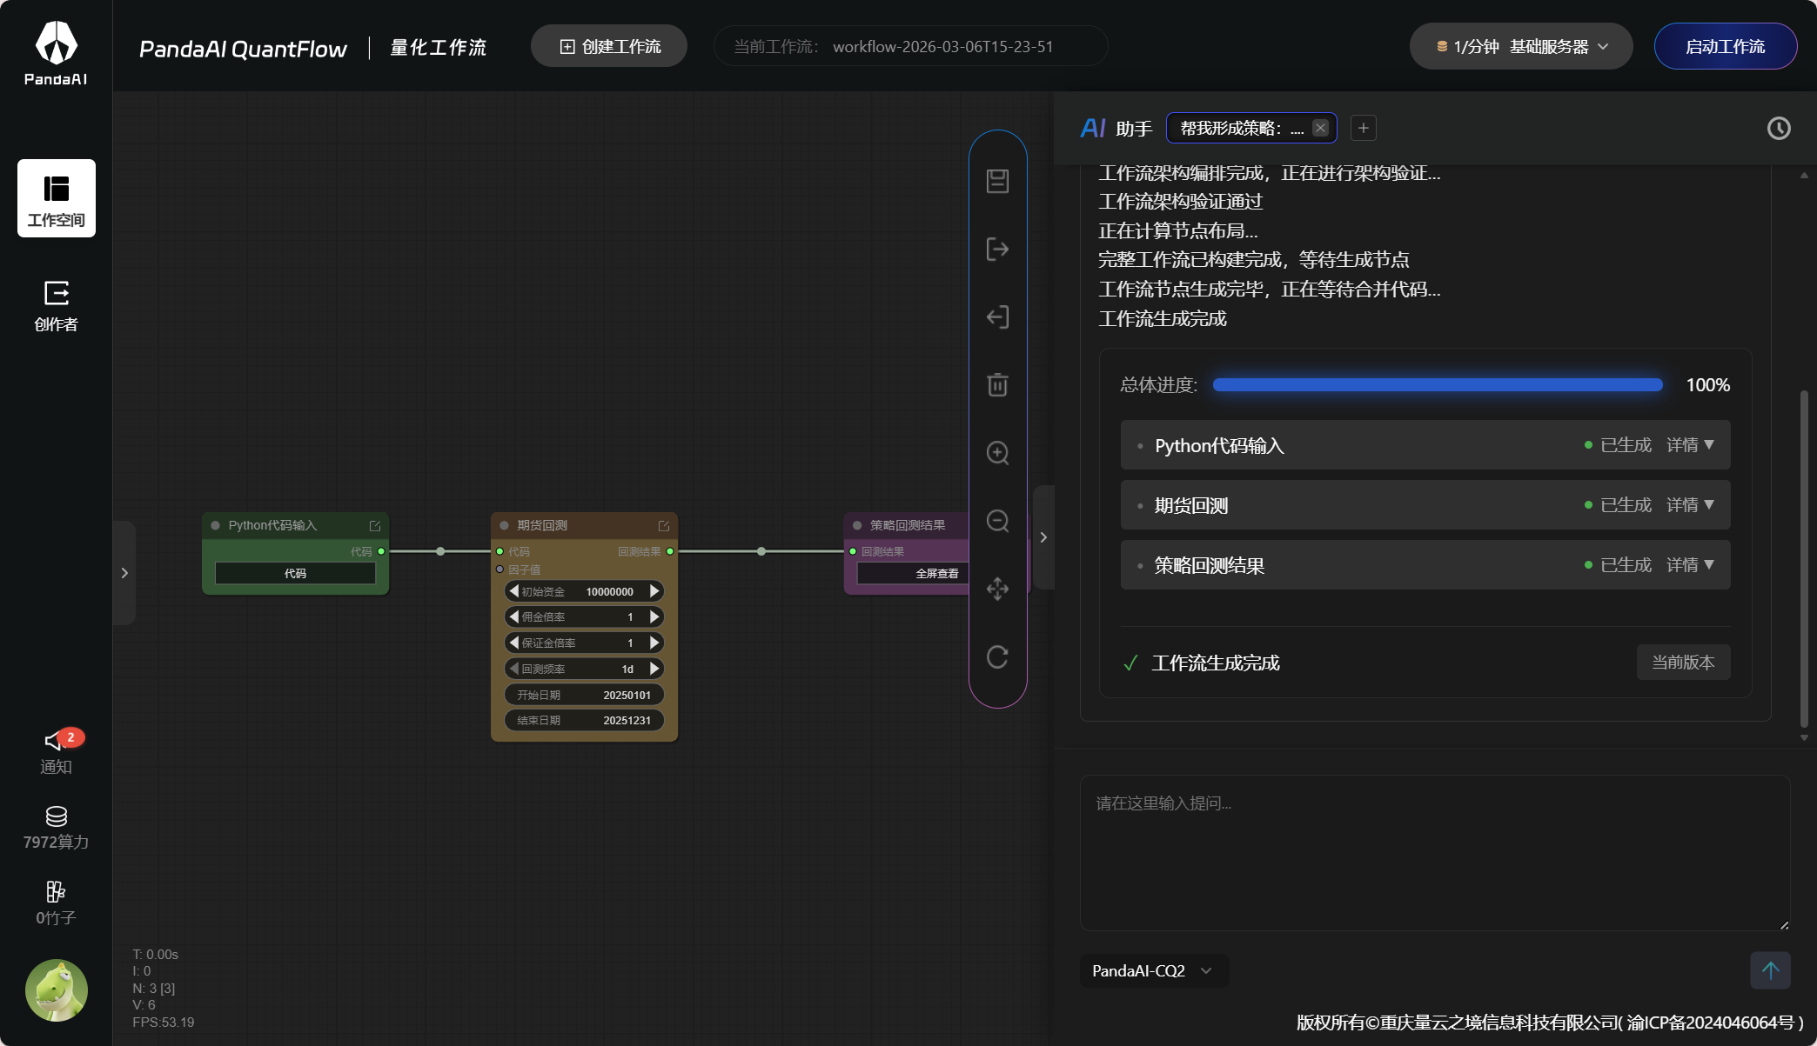This screenshot has width=1817, height=1046.
Task: Click the export workflow icon in canvas toolbar
Action: point(997,250)
